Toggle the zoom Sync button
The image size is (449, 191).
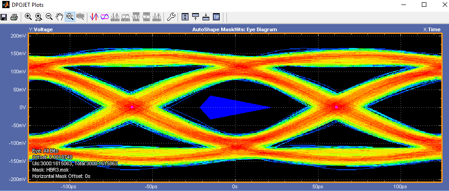coord(80,17)
